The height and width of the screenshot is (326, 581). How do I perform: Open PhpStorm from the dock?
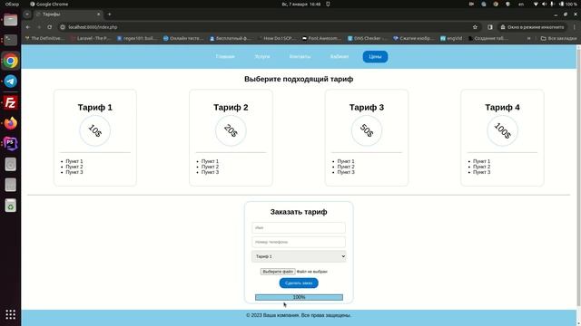pos(10,143)
